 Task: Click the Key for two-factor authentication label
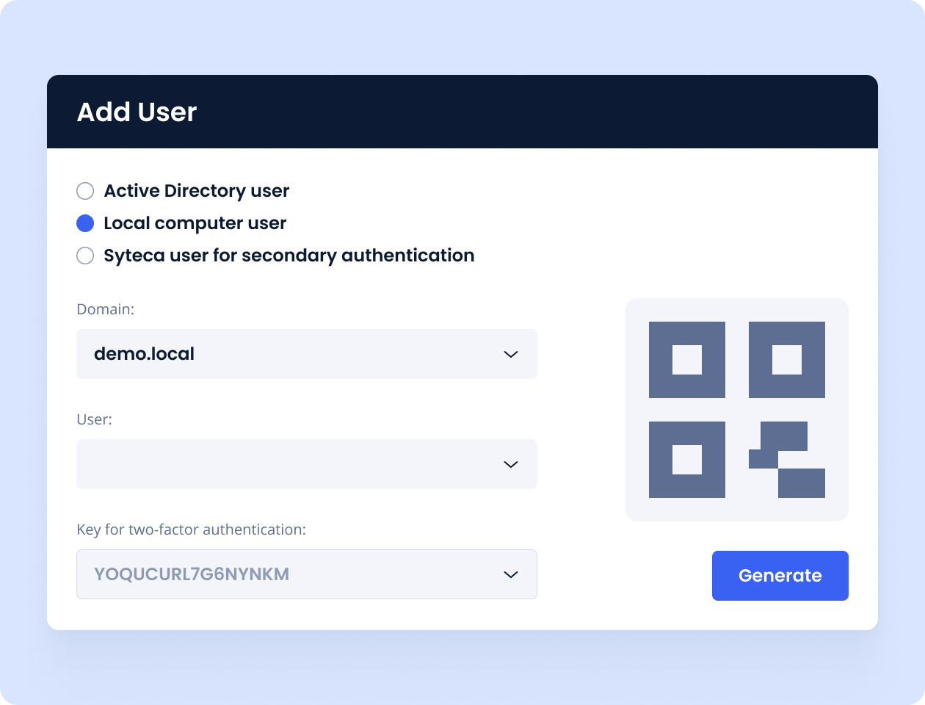tap(191, 529)
